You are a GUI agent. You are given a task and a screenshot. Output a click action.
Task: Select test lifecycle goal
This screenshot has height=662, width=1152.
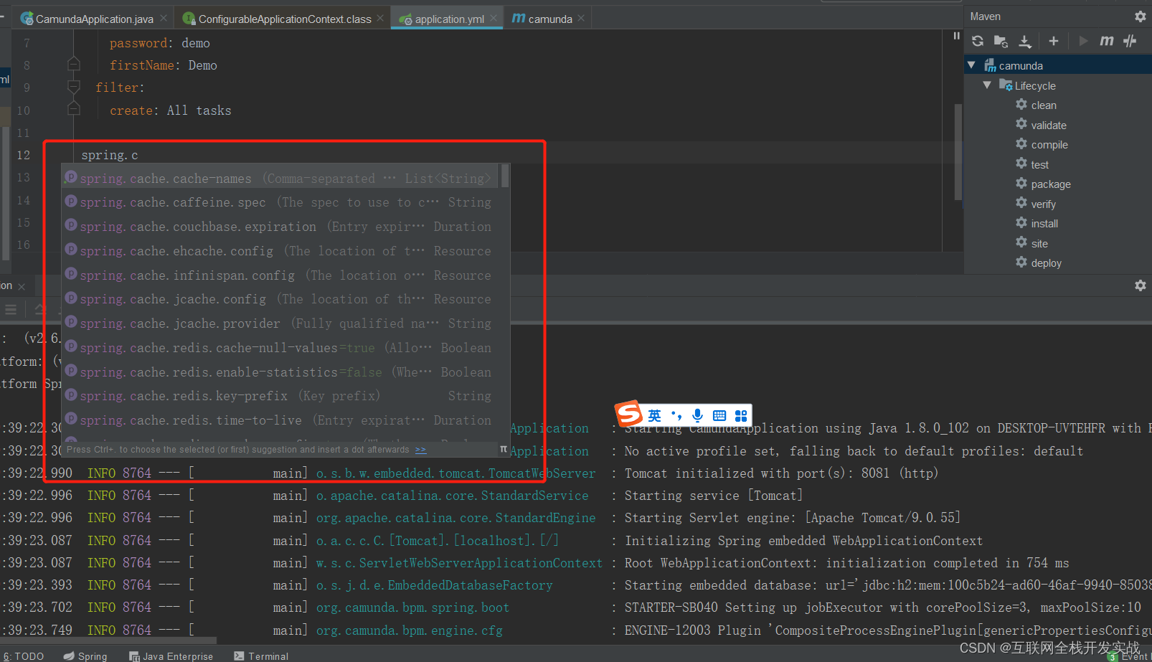click(x=1032, y=164)
